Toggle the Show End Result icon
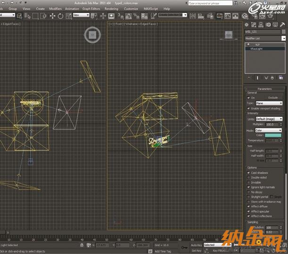The image size is (288, 254). click(x=257, y=78)
